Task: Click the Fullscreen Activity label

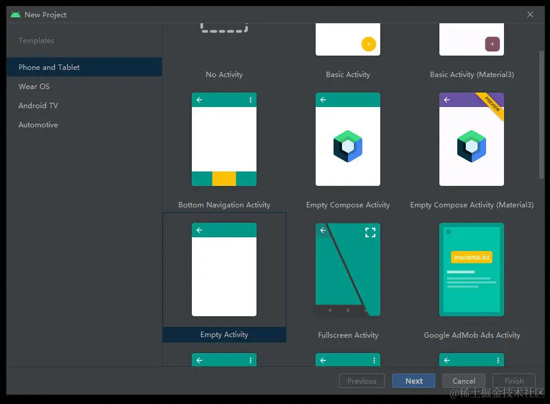Action: pyautogui.click(x=348, y=335)
